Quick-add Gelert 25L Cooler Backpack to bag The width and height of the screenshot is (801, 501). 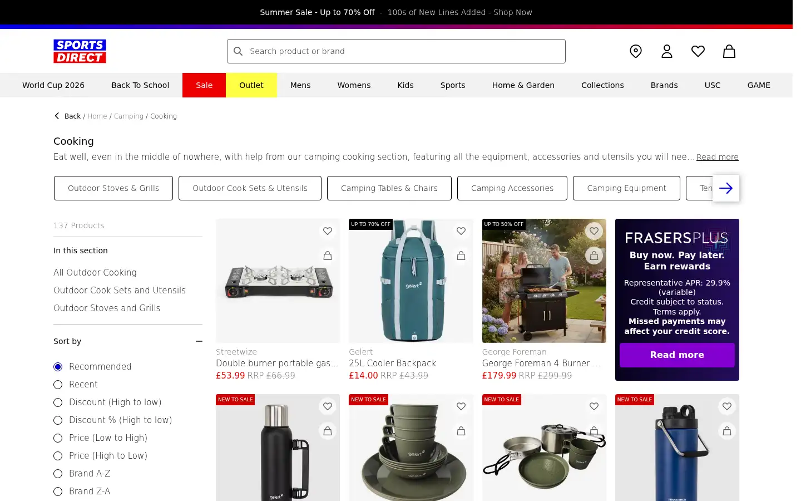pos(461,256)
